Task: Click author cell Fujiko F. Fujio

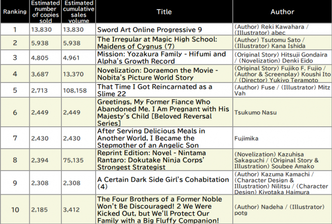Action: point(282,74)
